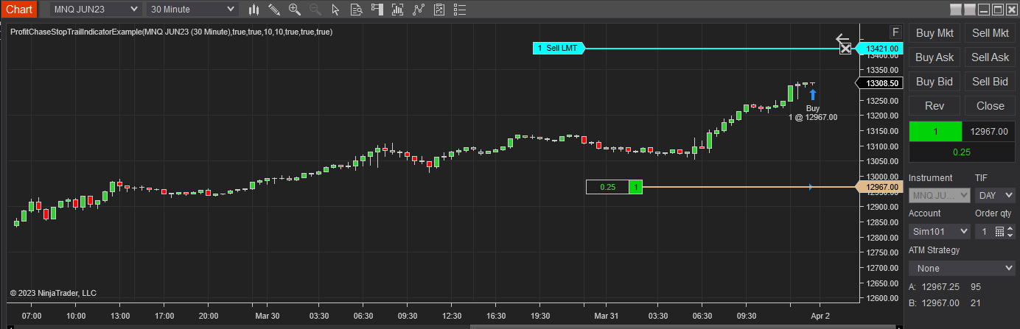
Task: Open the strategies line graph icon
Action: pos(419,10)
